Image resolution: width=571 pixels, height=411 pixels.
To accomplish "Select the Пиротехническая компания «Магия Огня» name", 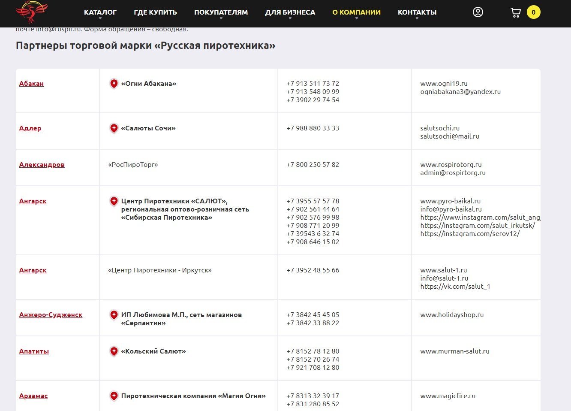I will coord(193,396).
